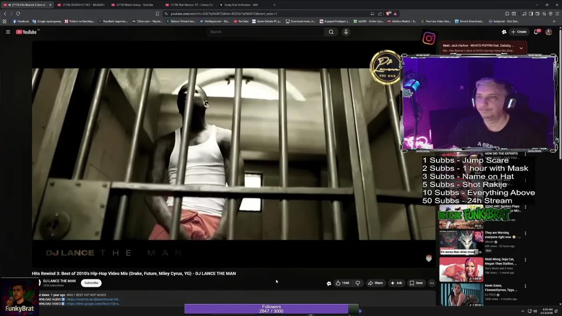562x316 pixels.
Task: Switch to 'Watch history - YouTube' tab
Action: [x=135, y=5]
